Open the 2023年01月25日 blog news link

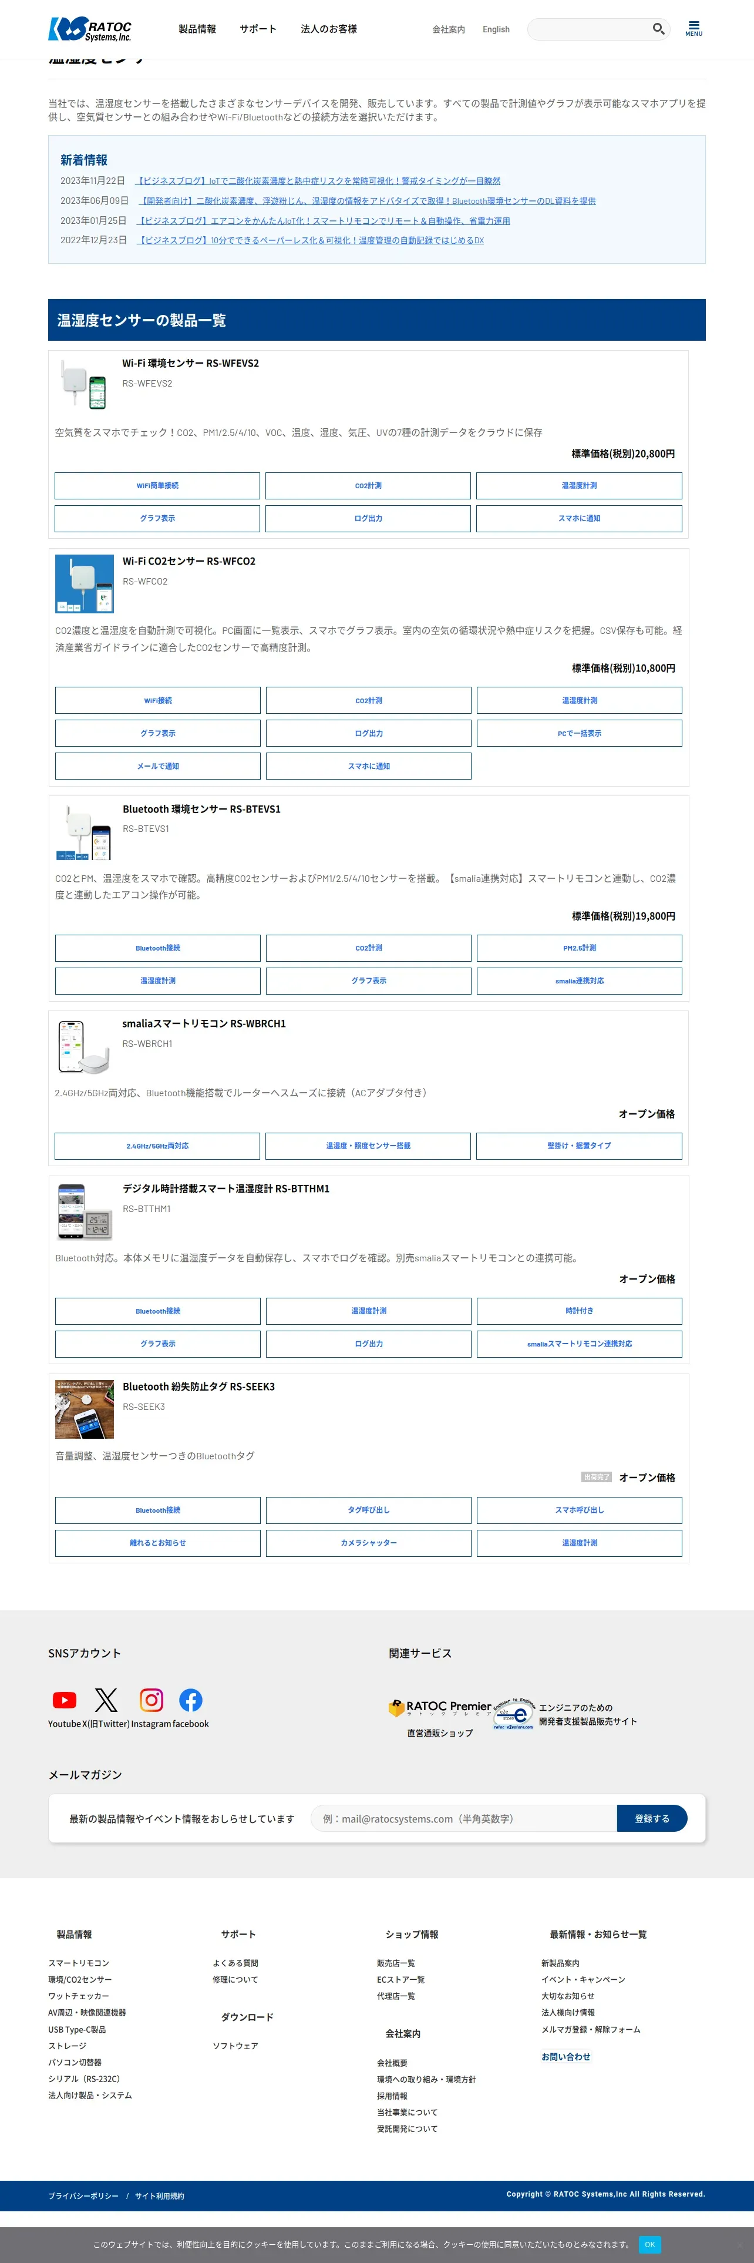click(324, 221)
